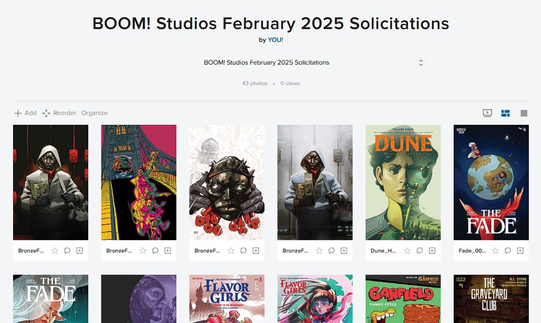541x323 pixels.
Task: Favorite the Fade_00... photo with star
Action: coord(495,251)
